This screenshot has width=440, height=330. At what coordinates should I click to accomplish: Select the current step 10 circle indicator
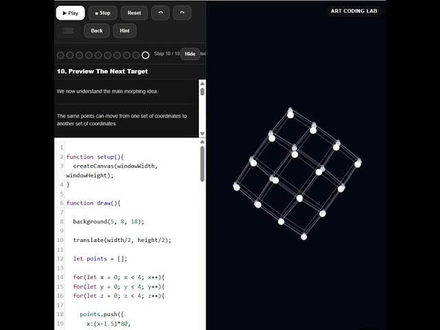tap(145, 55)
